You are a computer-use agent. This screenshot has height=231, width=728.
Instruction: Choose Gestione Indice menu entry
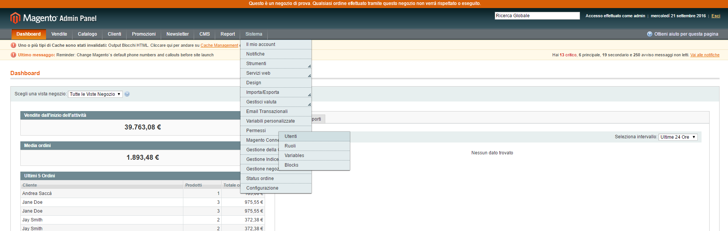coord(260,159)
